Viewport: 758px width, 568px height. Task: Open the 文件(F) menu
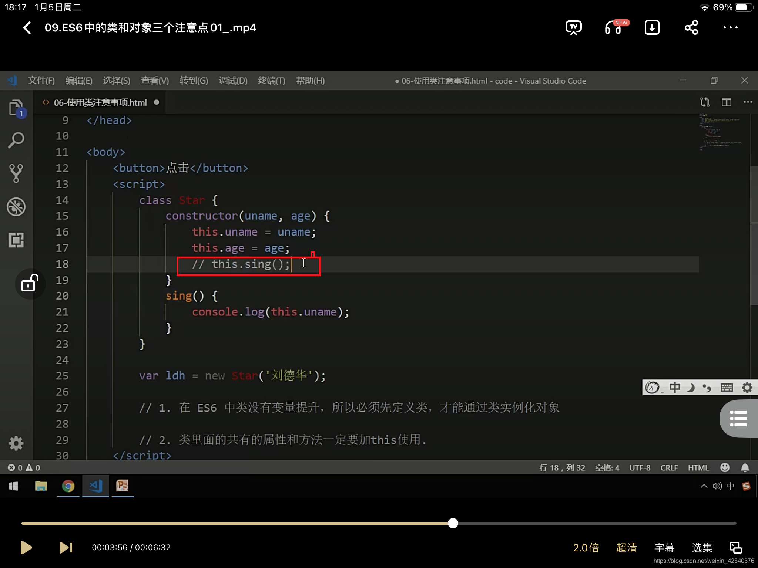41,81
